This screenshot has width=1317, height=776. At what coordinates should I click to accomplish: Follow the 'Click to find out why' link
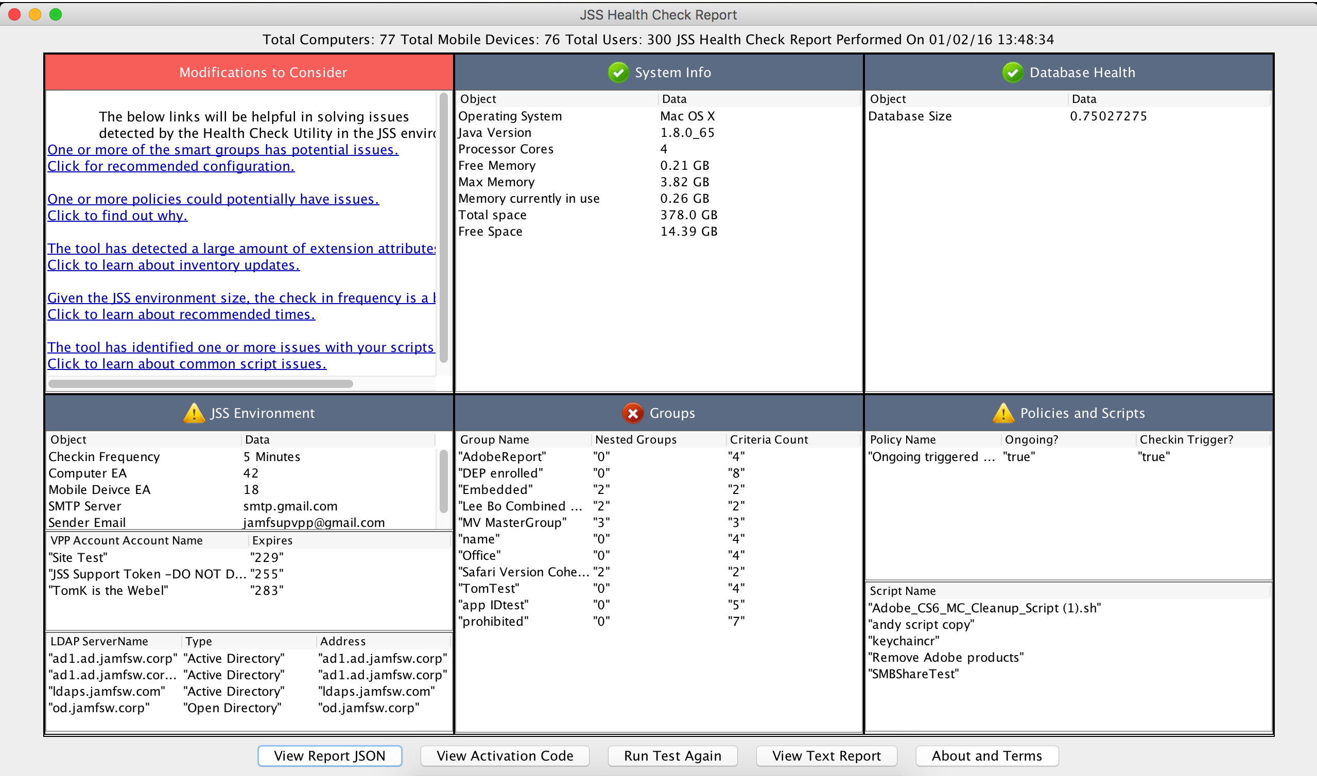click(117, 216)
